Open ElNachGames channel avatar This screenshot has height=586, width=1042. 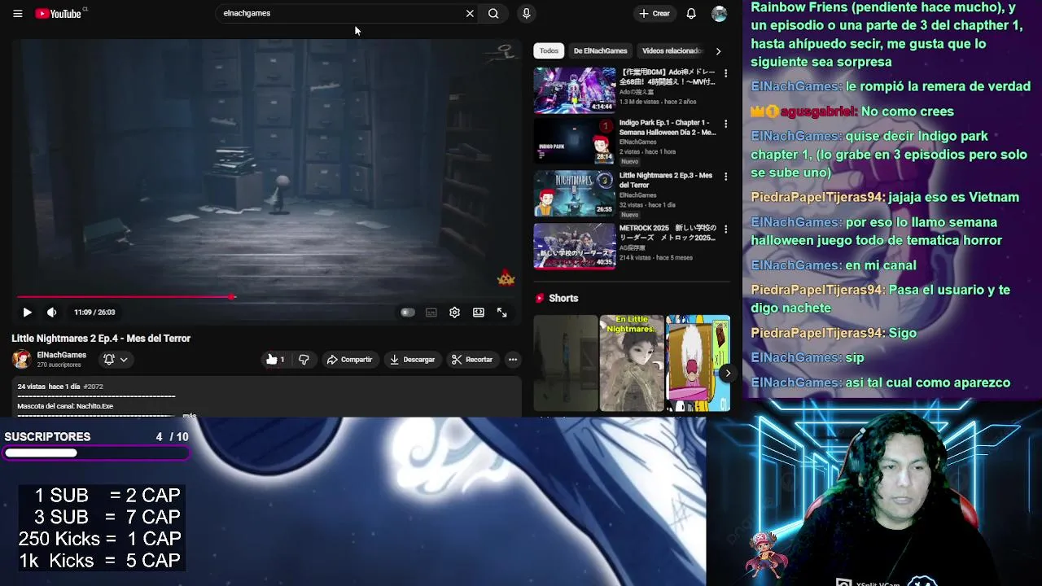click(x=22, y=359)
